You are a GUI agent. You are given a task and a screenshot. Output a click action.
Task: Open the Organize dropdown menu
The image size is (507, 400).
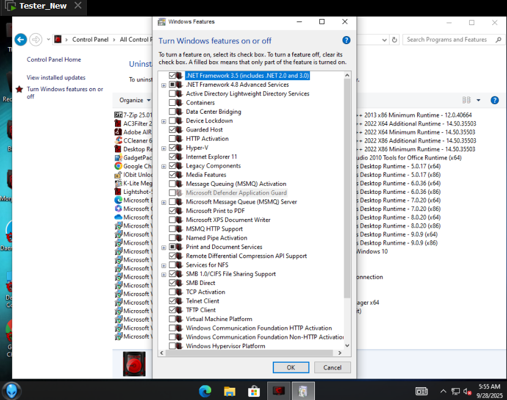point(135,100)
